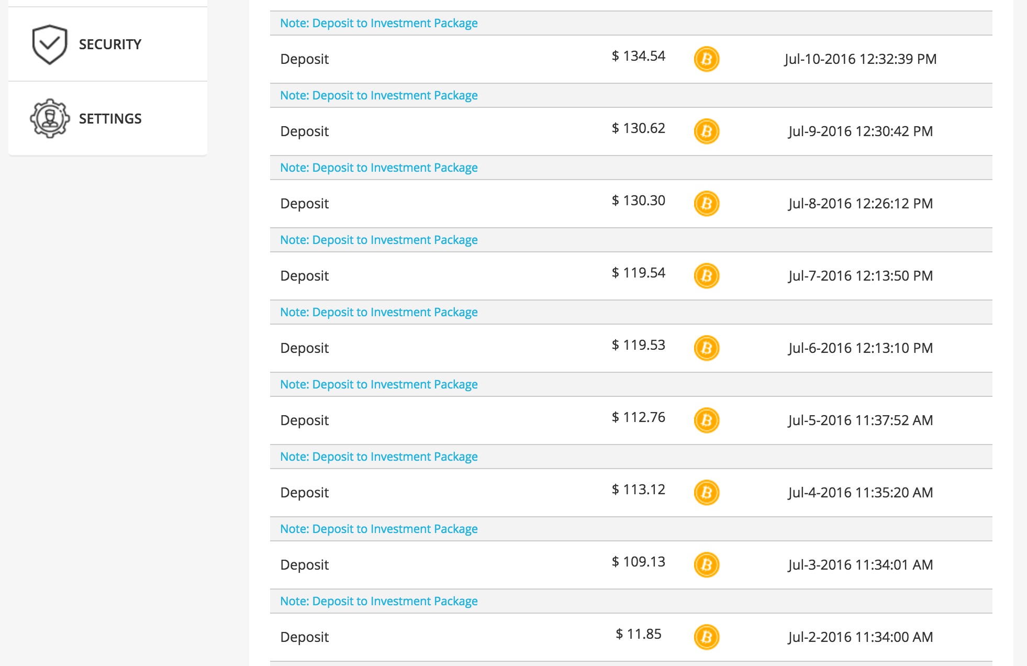This screenshot has width=1027, height=666.
Task: Click the Deposit label for Jul-8-2016
Action: tap(304, 204)
